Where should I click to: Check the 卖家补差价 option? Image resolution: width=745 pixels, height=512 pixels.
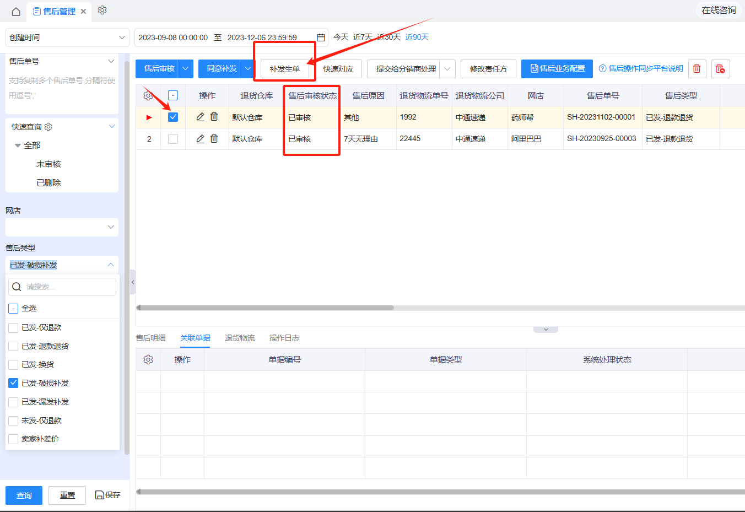[13, 439]
